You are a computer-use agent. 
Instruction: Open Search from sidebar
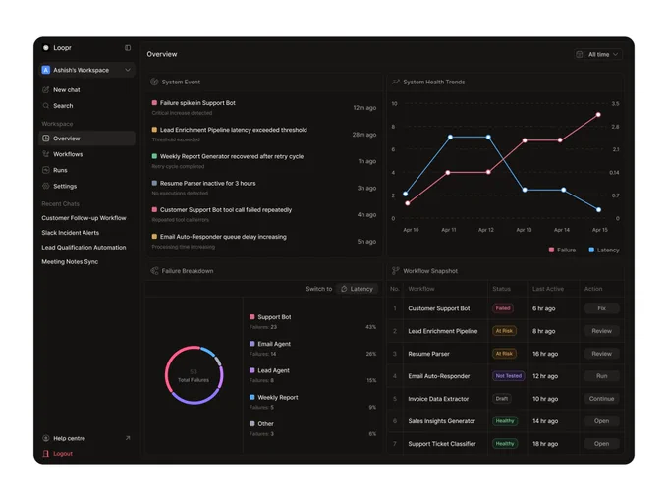pos(86,106)
